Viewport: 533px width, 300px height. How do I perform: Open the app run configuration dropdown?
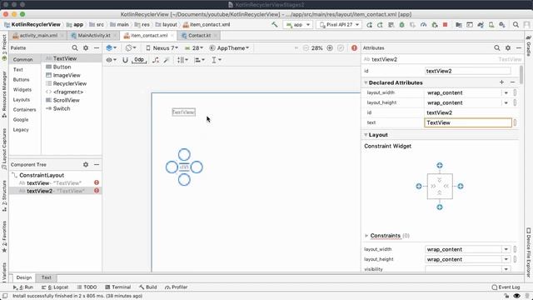point(298,24)
